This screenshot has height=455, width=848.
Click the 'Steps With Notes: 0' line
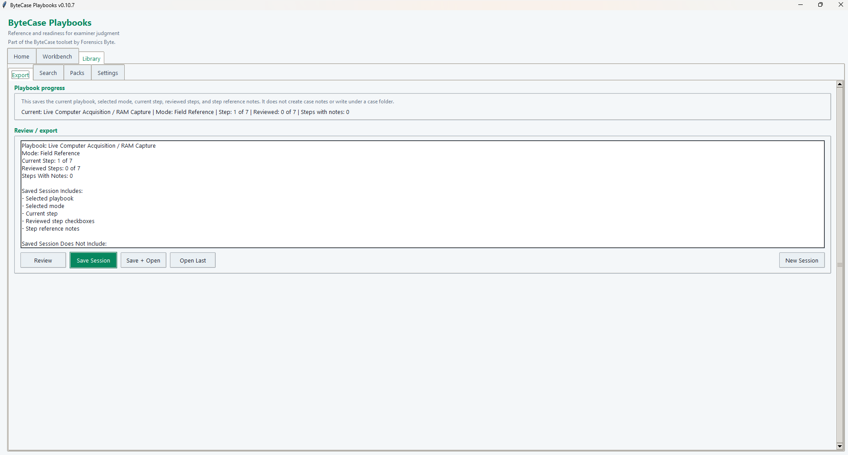pyautogui.click(x=47, y=176)
